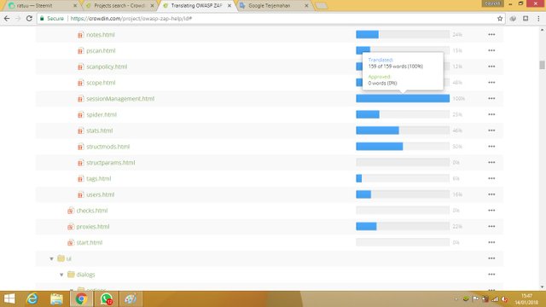Click the 100% label for sessionManagement.html
Image resolution: width=546 pixels, height=307 pixels.
(x=459, y=99)
